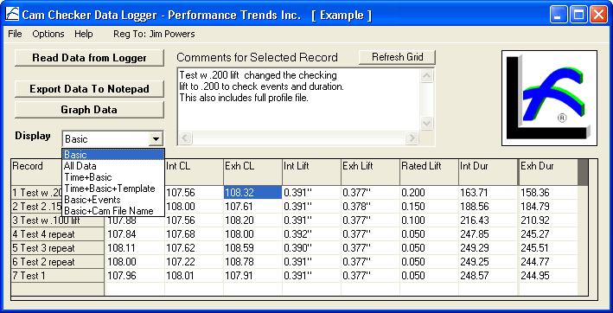Click the Graph Data button

[x=89, y=110]
